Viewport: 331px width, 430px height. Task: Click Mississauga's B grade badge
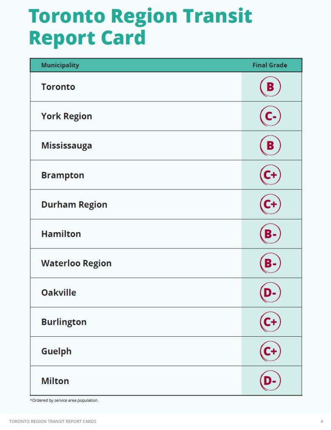(x=270, y=146)
